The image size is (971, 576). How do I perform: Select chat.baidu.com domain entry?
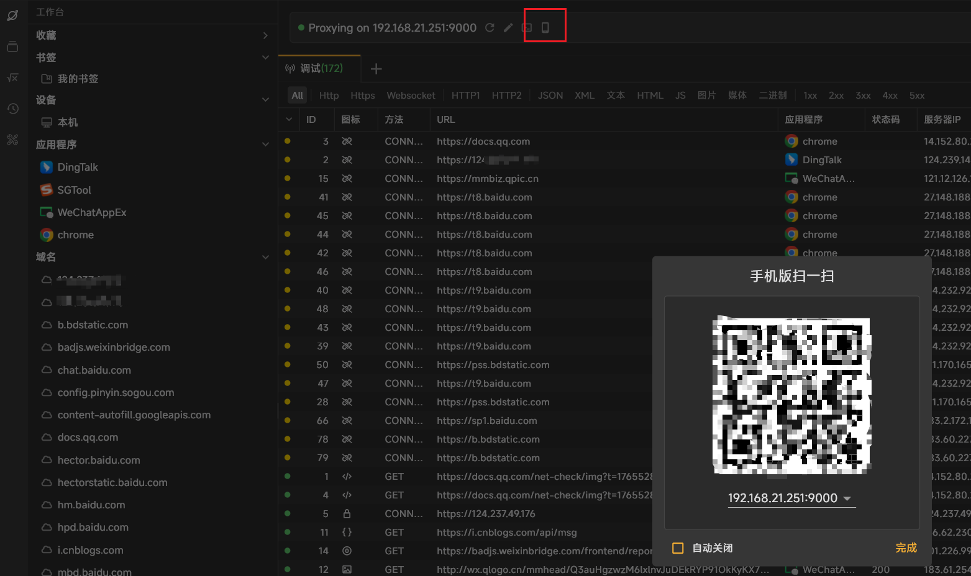94,370
